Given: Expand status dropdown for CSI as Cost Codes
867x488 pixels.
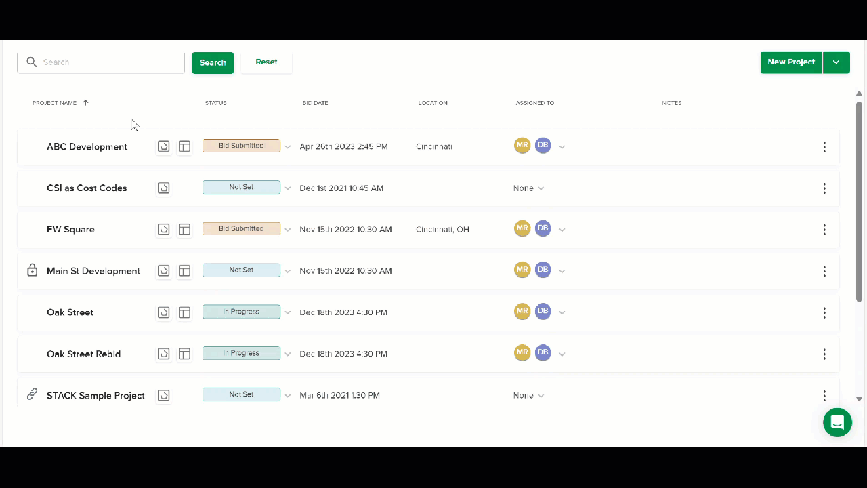Looking at the screenshot, I should point(288,188).
